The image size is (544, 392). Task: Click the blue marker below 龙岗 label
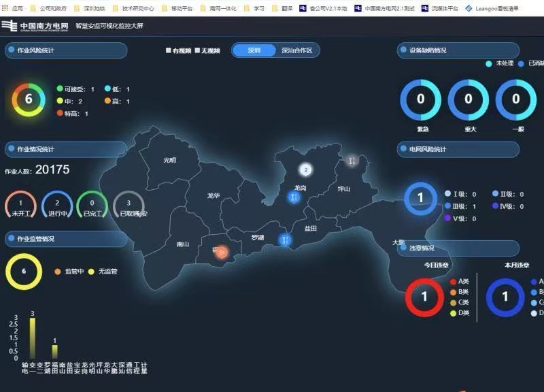point(294,197)
